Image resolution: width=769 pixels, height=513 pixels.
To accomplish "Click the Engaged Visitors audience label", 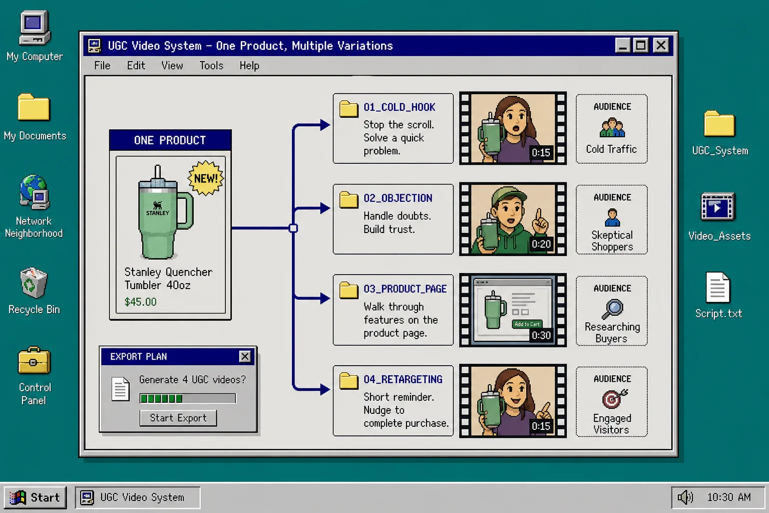I will click(612, 424).
